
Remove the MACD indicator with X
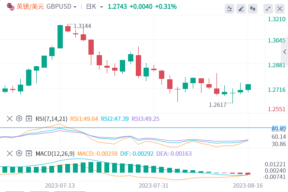click(10, 153)
